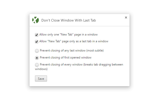This screenshot has height=100, width=160.
Task: Click the "Prevent closing of any last window" label
Action: point(64,50)
